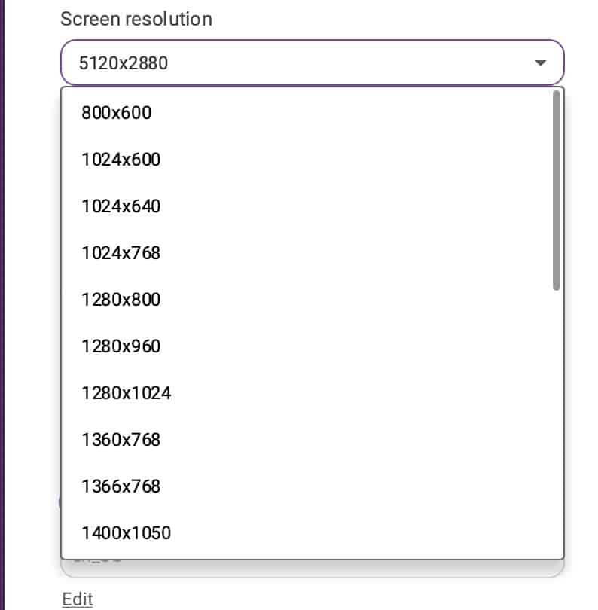Image resolution: width=598 pixels, height=610 pixels.
Task: Set resolution to 1280x960
Action: click(x=121, y=346)
